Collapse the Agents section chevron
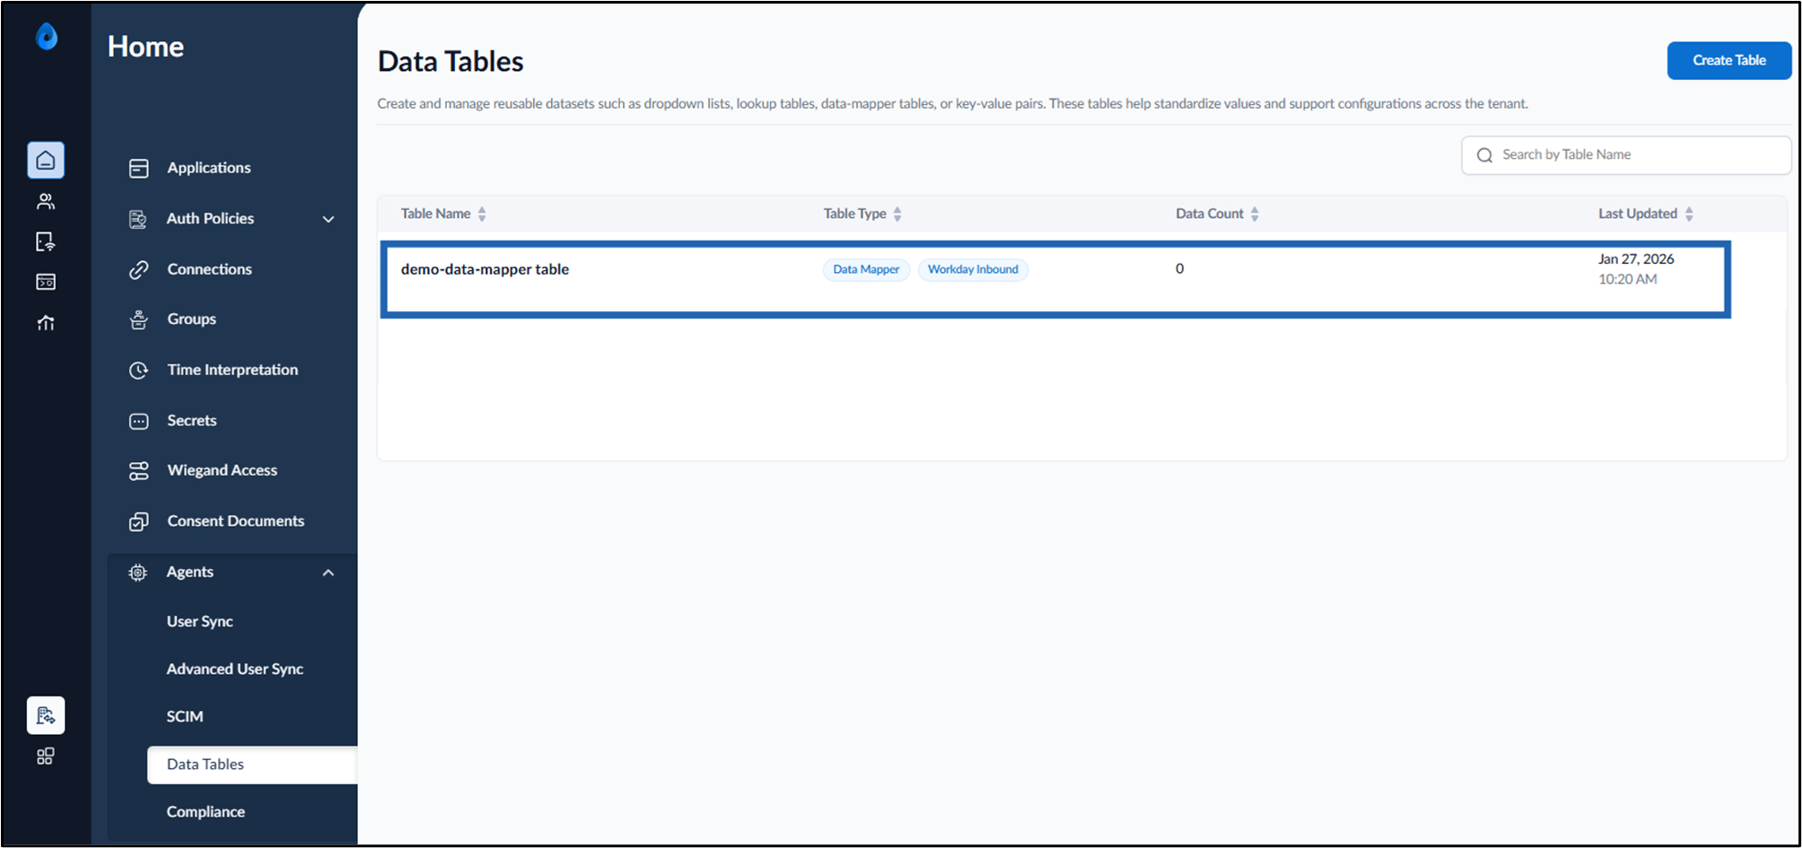 tap(328, 573)
